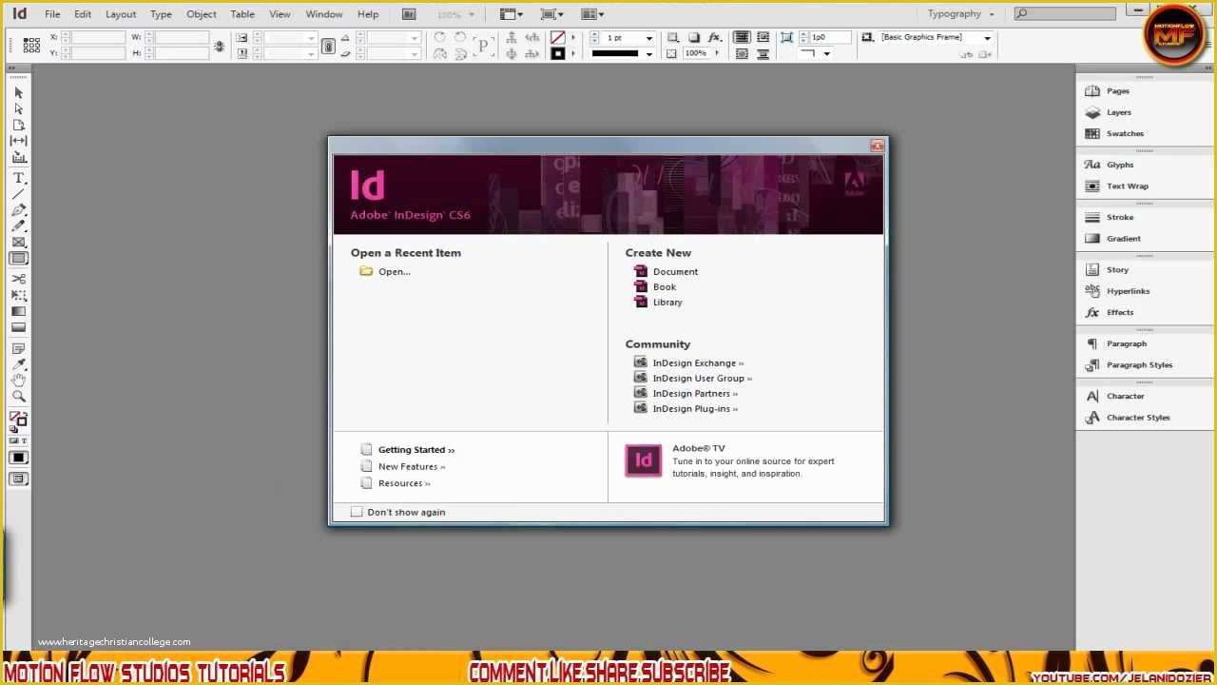
Task: Open the Layout menu
Action: (x=121, y=14)
